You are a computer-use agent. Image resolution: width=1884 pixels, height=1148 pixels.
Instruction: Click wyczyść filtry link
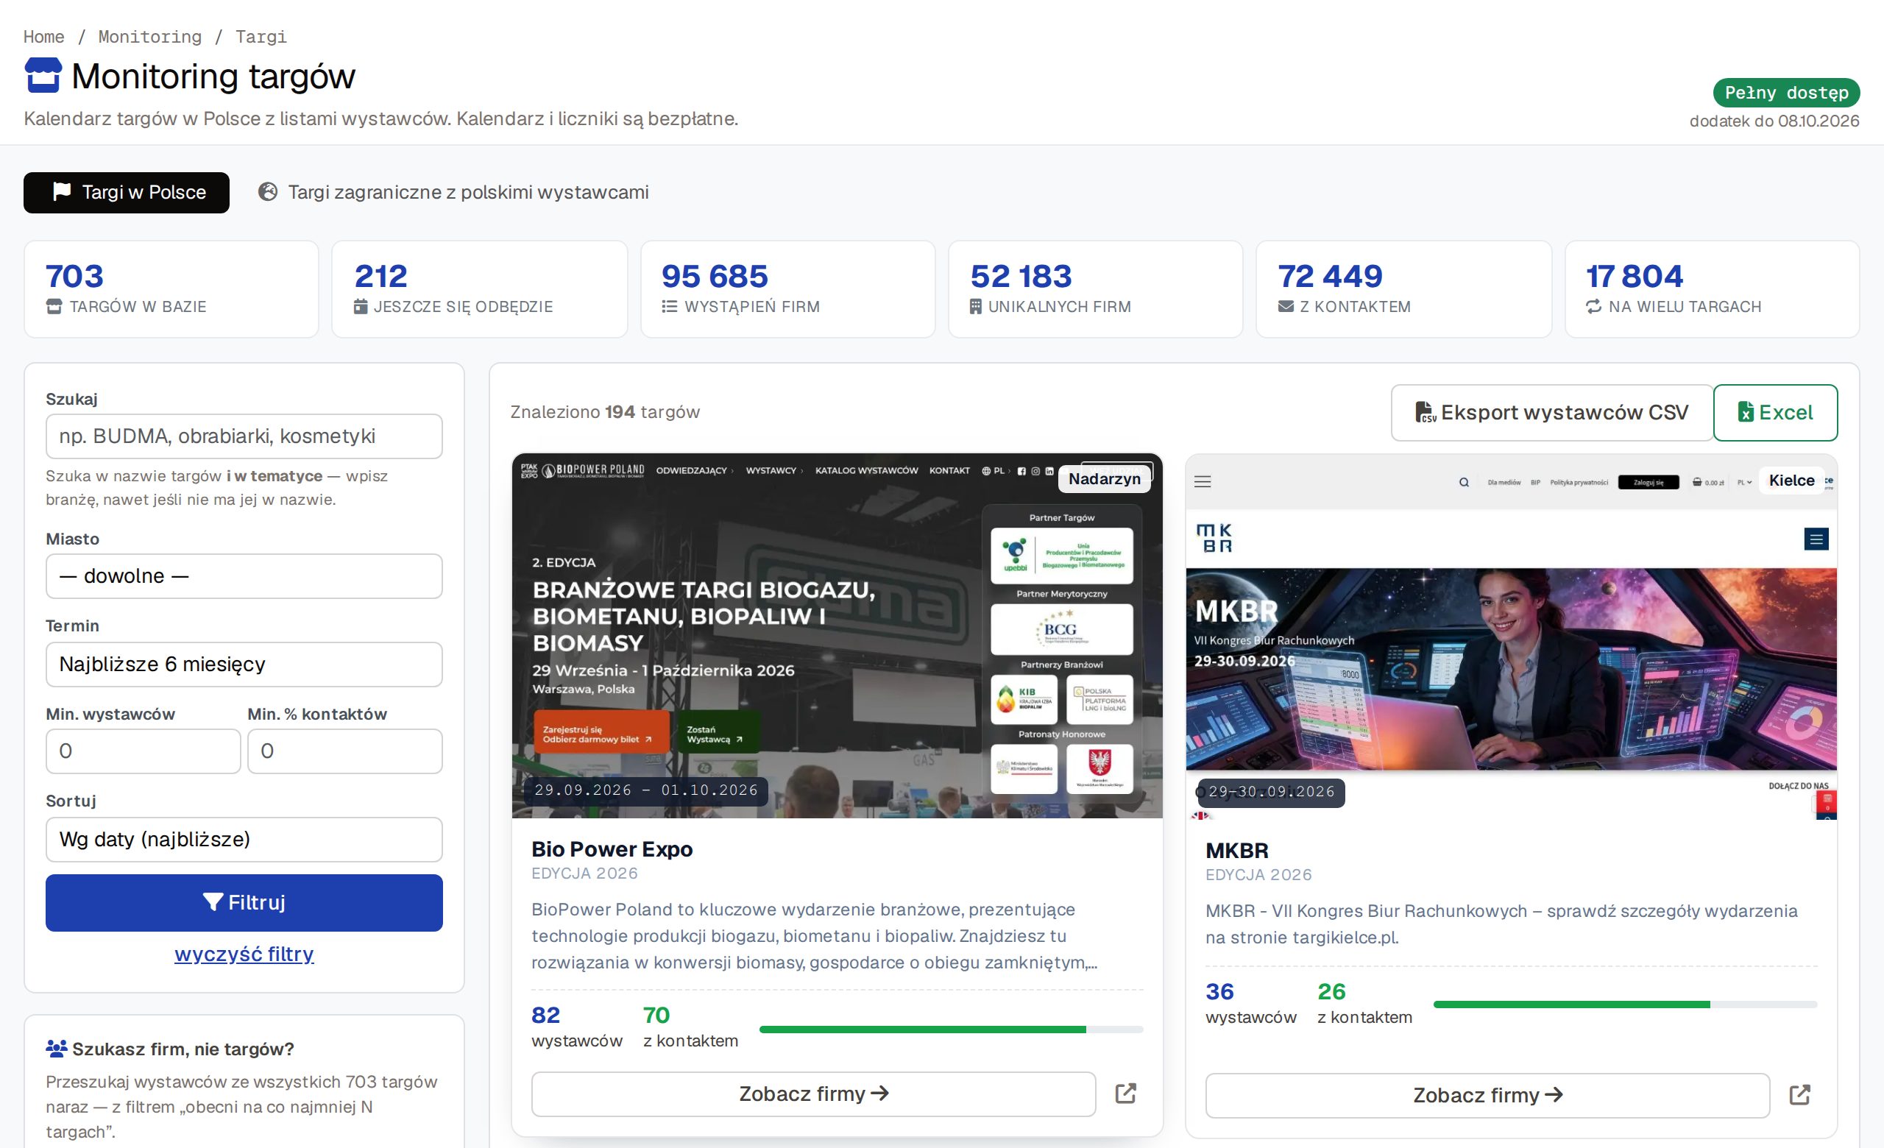coord(244,954)
